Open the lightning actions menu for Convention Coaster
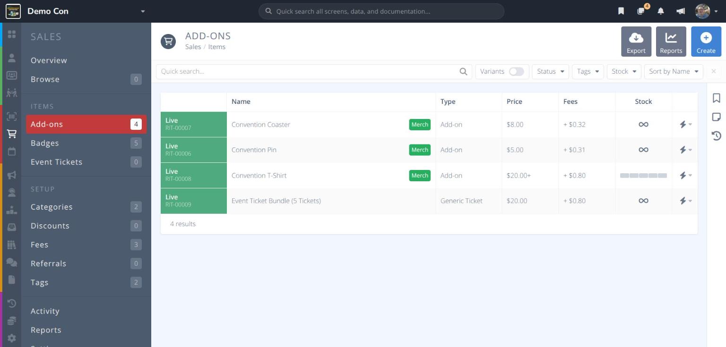 (685, 125)
